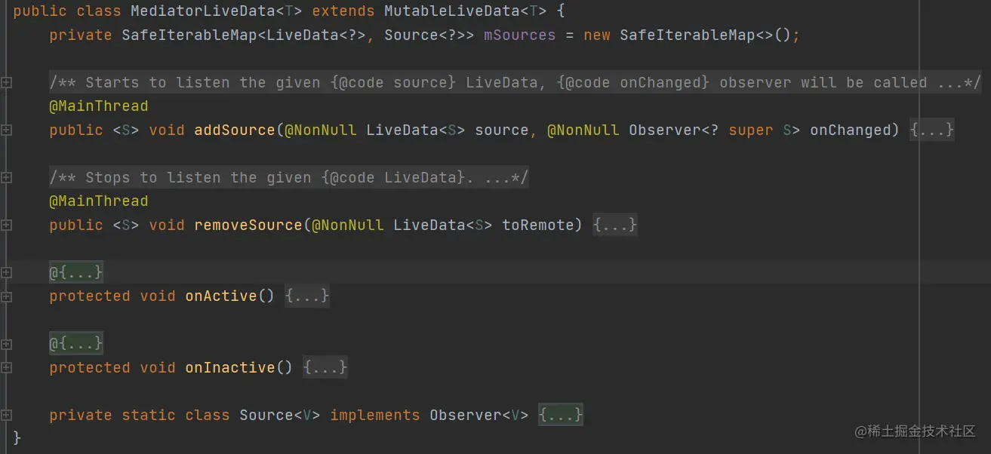Unfold the {...} body placeholder of onInactive()

(325, 368)
